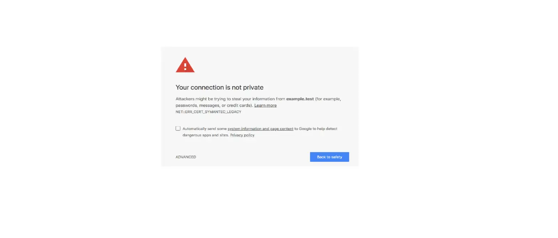Click the Back to safety button
The height and width of the screenshot is (238, 558).
(329, 157)
